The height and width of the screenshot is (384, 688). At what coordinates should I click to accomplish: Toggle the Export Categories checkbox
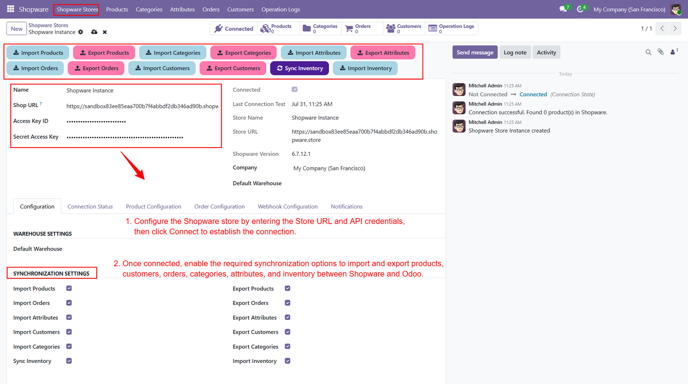coord(288,347)
